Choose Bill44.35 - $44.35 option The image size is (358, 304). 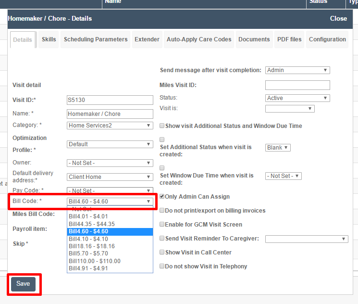pos(110,224)
